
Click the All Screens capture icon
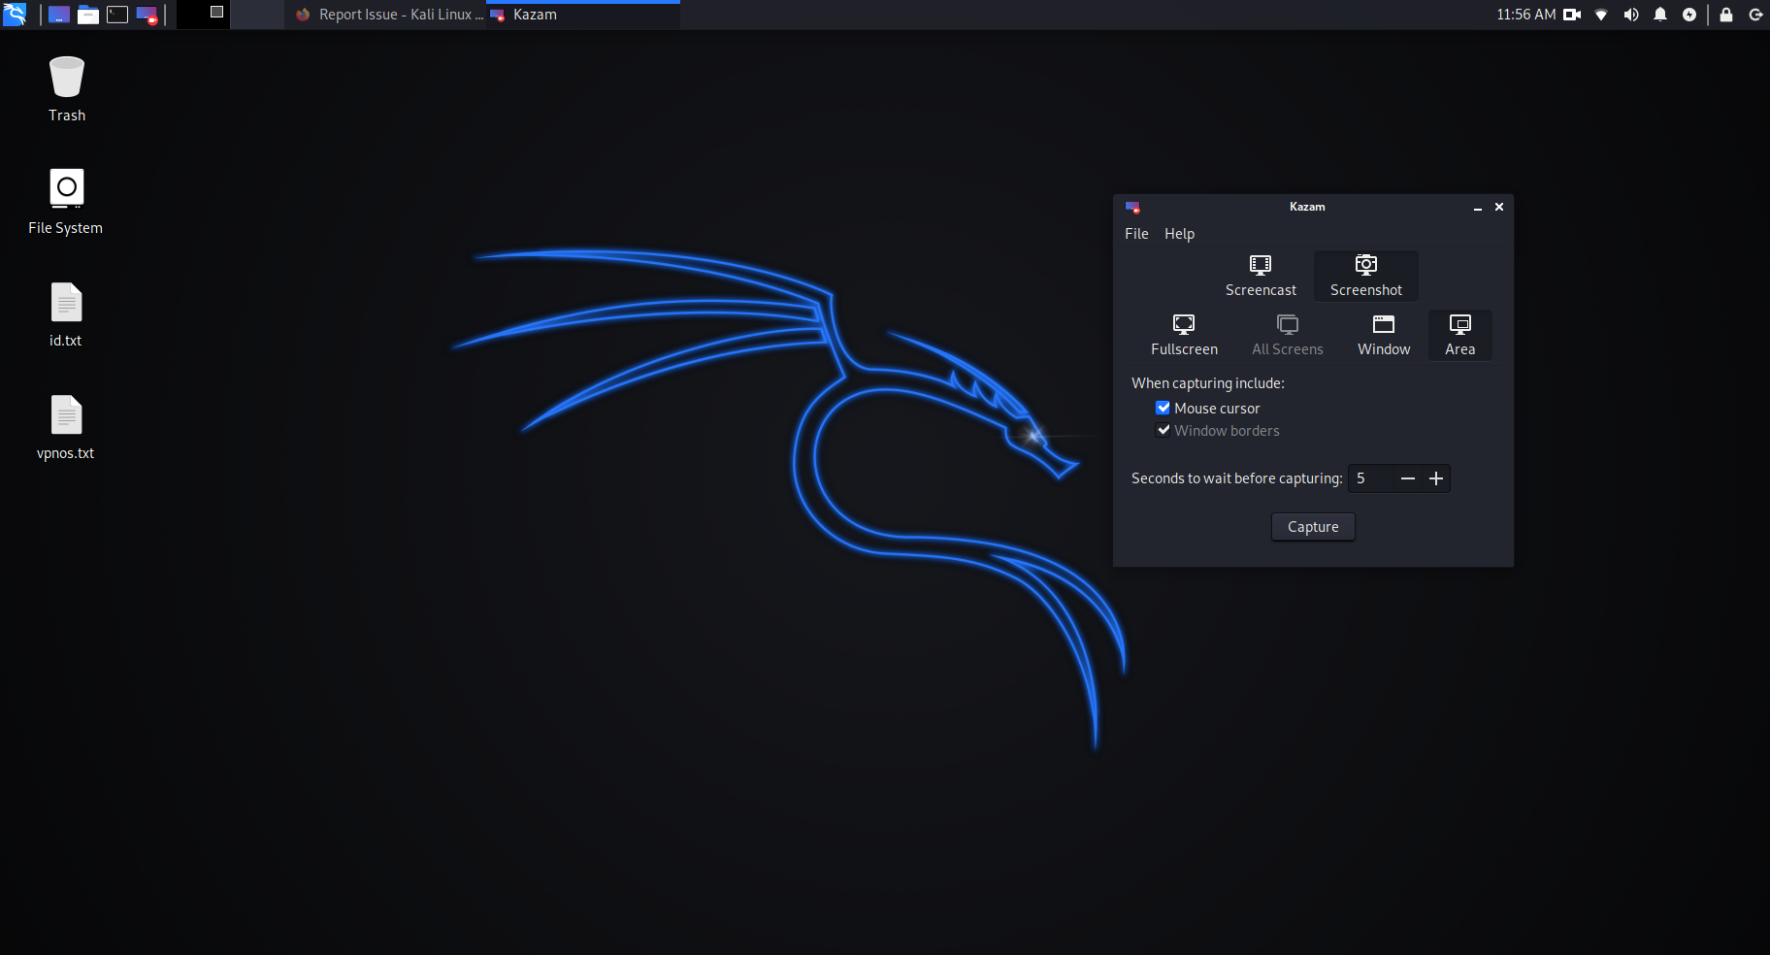click(1287, 335)
